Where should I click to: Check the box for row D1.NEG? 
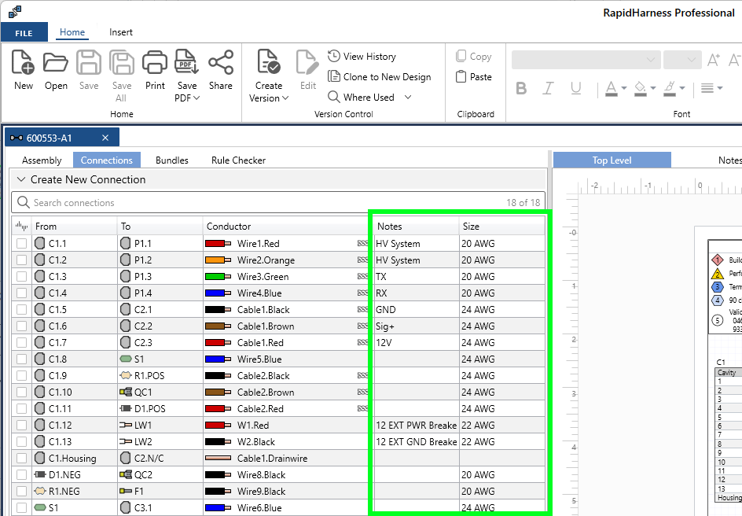[x=21, y=475]
